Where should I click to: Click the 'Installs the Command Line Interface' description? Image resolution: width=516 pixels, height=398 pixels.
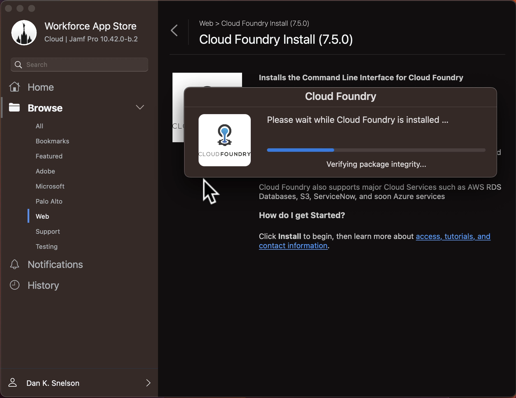pyautogui.click(x=361, y=78)
